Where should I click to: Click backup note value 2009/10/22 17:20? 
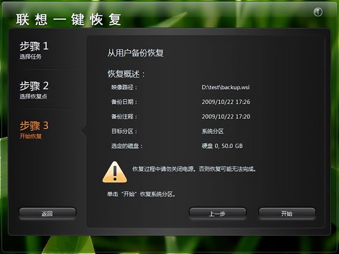pyautogui.click(x=226, y=117)
